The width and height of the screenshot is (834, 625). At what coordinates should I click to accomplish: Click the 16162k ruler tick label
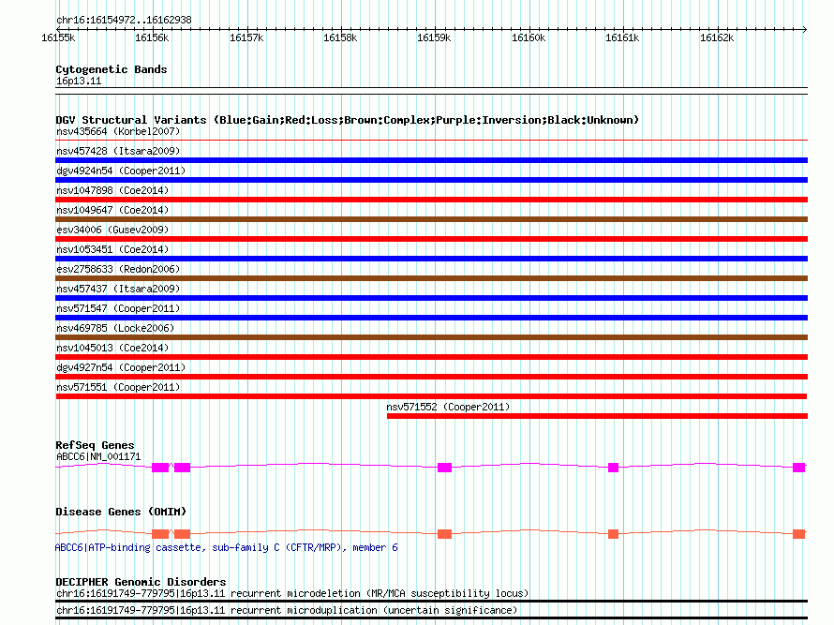coord(717,37)
